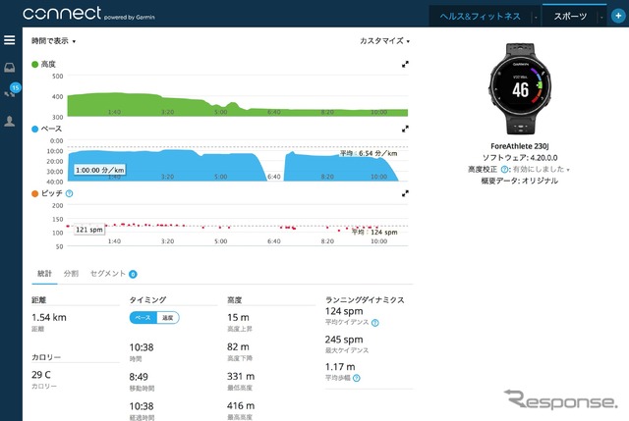The height and width of the screenshot is (421, 629).
Task: Click 245 spm max cadence value
Action: tap(344, 340)
